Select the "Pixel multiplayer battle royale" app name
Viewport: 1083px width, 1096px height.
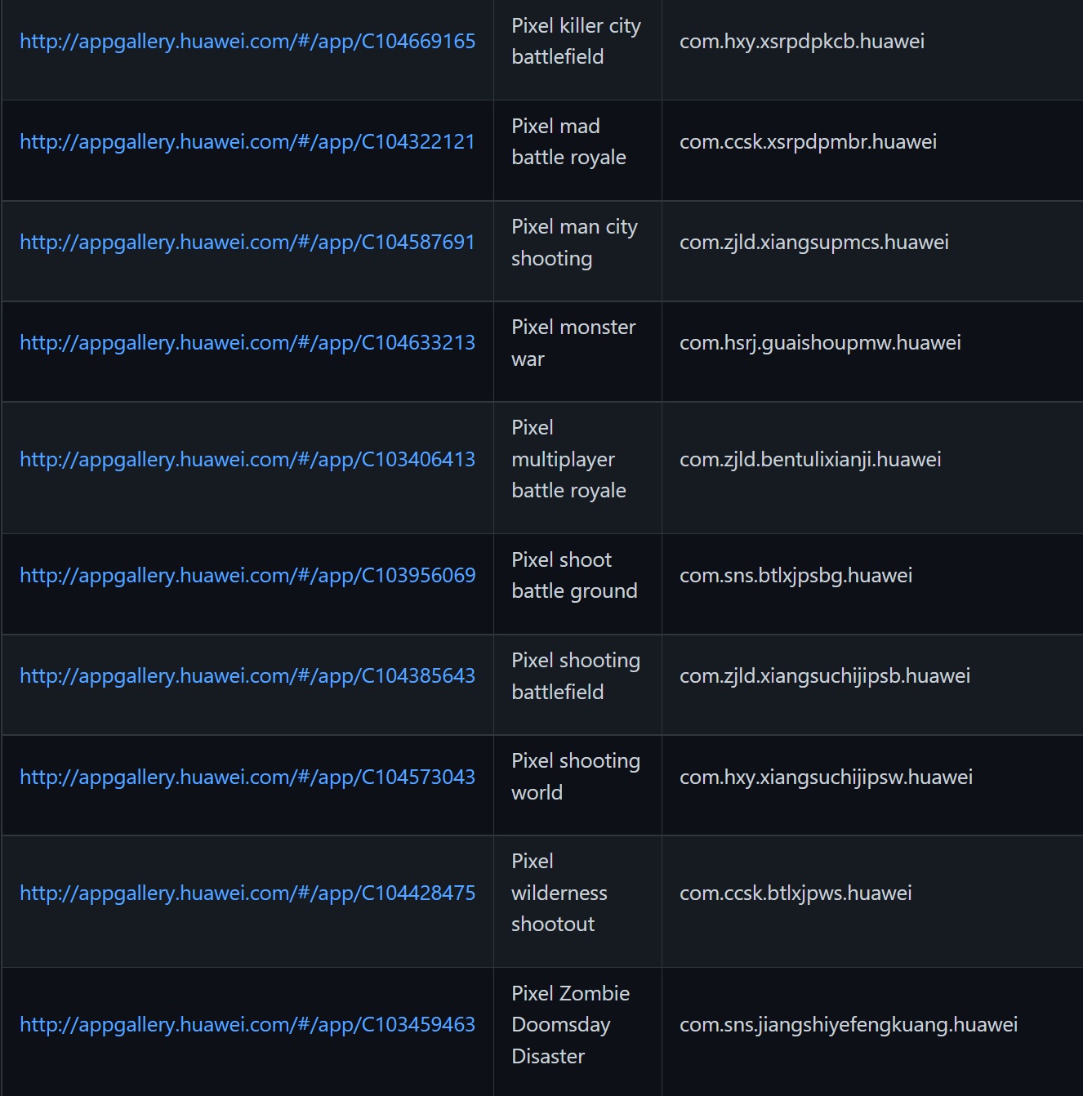tap(568, 460)
